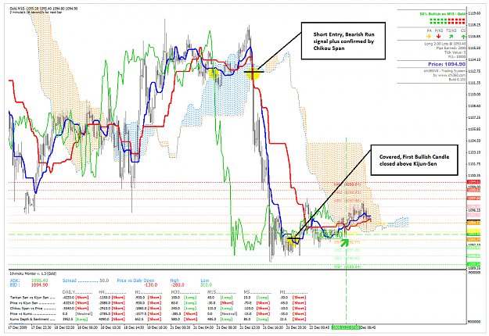Click the Price vs Daily Open value -130.0

point(150,285)
